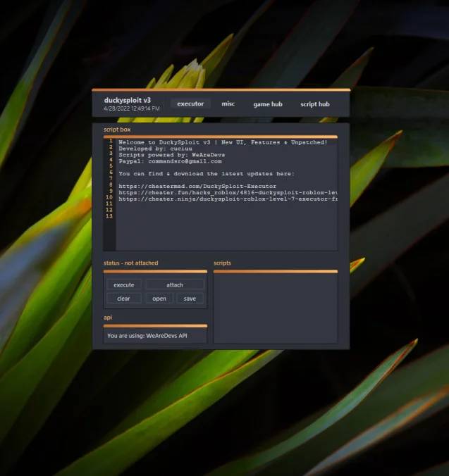Click the save button

pyautogui.click(x=190, y=299)
